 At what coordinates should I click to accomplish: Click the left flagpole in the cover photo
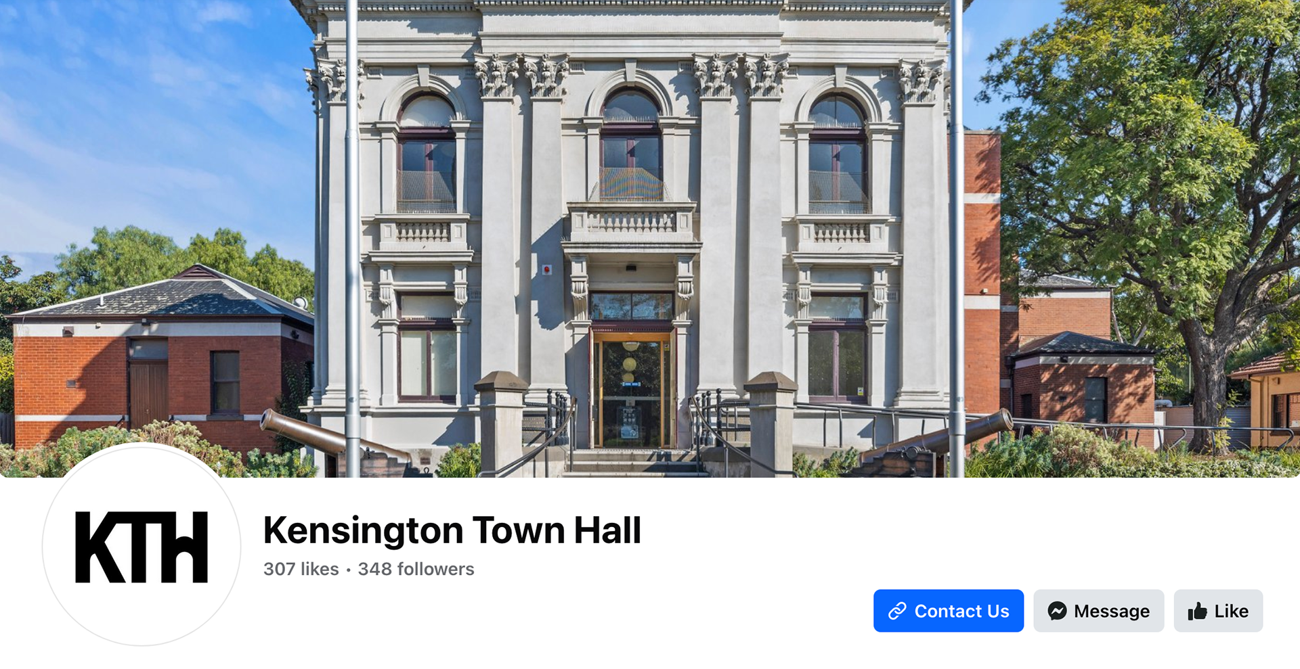(352, 237)
